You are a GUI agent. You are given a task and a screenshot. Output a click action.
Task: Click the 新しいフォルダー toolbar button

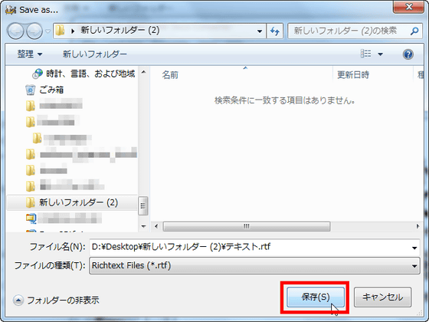click(x=95, y=54)
